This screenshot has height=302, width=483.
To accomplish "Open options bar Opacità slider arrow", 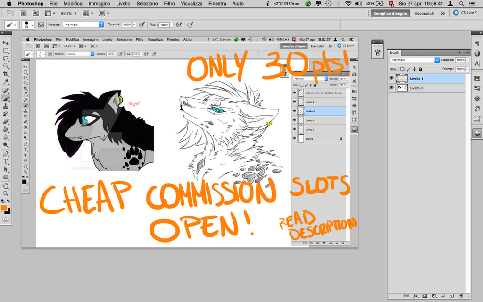I will (x=134, y=25).
